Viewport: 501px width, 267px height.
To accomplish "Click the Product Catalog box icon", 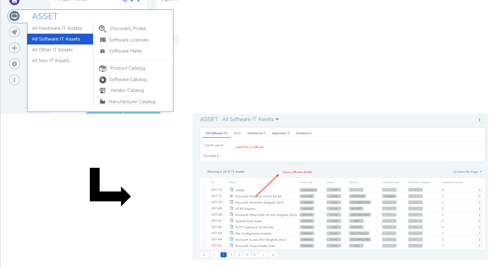I will [x=103, y=68].
